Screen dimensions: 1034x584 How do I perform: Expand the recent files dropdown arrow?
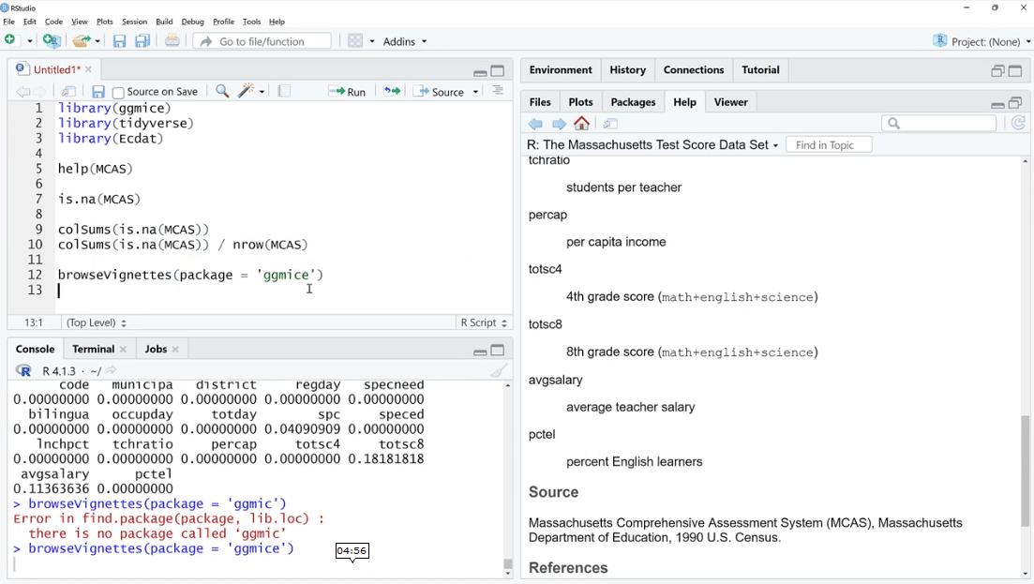tap(97, 41)
